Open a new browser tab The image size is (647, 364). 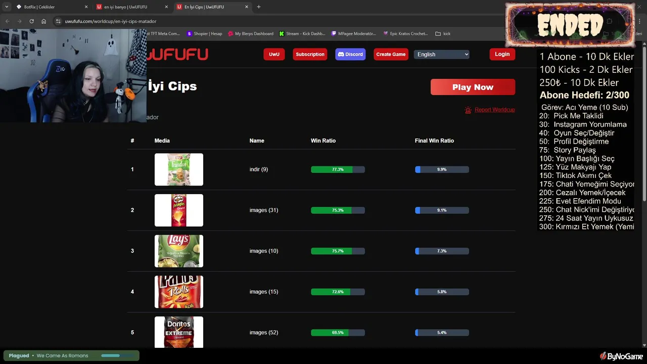pyautogui.click(x=259, y=7)
